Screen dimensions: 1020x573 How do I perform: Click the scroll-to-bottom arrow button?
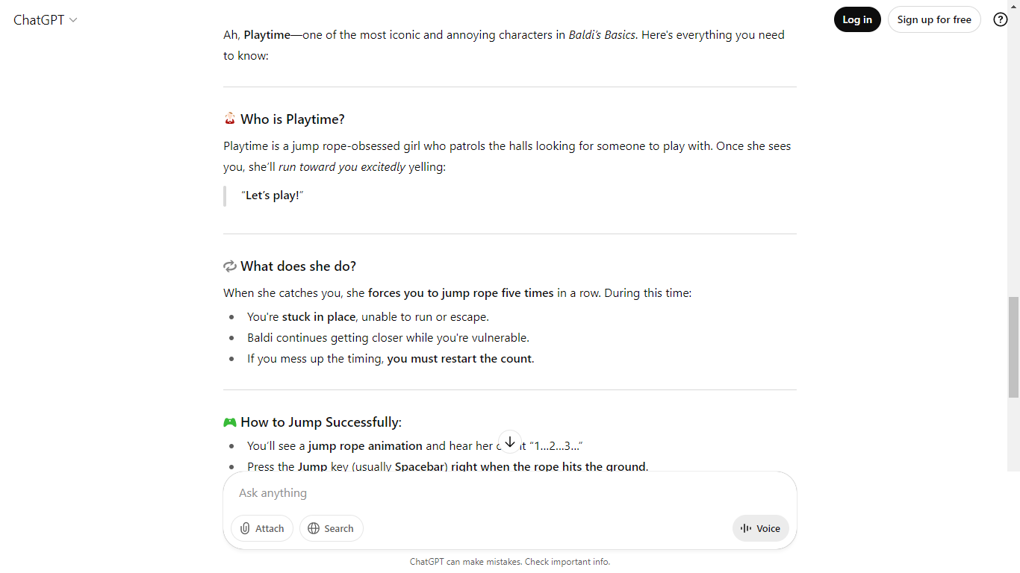pyautogui.click(x=509, y=442)
